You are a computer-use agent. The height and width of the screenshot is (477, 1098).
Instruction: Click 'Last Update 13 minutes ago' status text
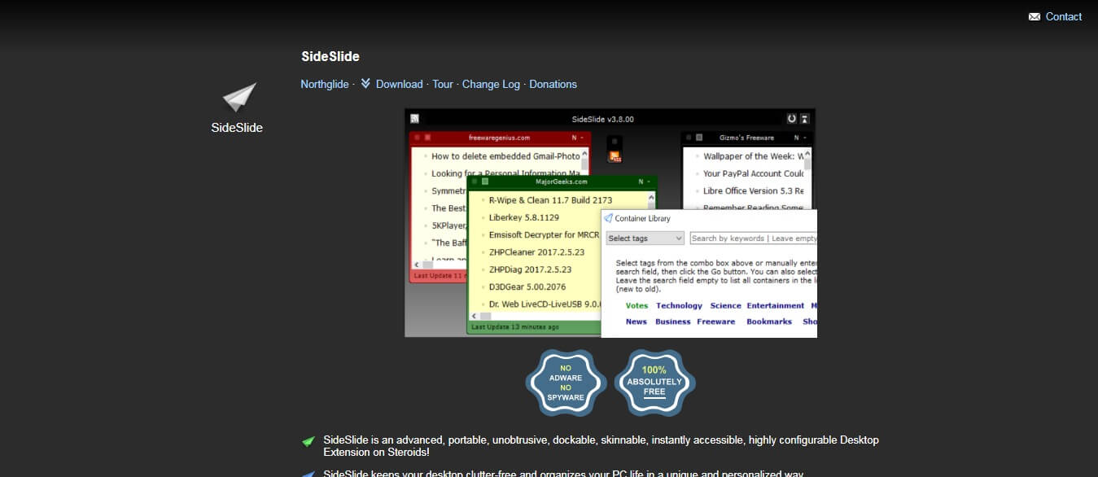click(515, 327)
